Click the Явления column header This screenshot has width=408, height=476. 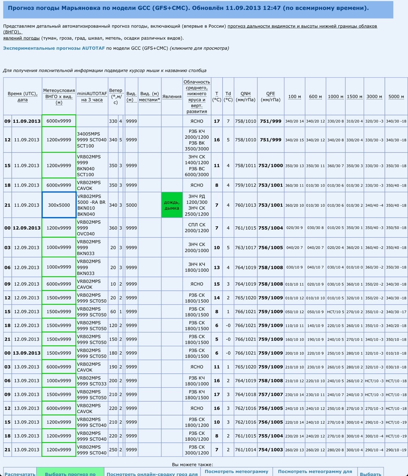[x=172, y=96]
